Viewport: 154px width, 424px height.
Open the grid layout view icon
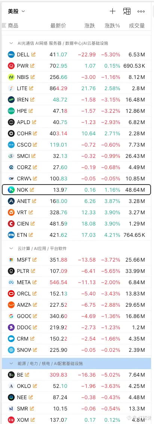pos(127,11)
